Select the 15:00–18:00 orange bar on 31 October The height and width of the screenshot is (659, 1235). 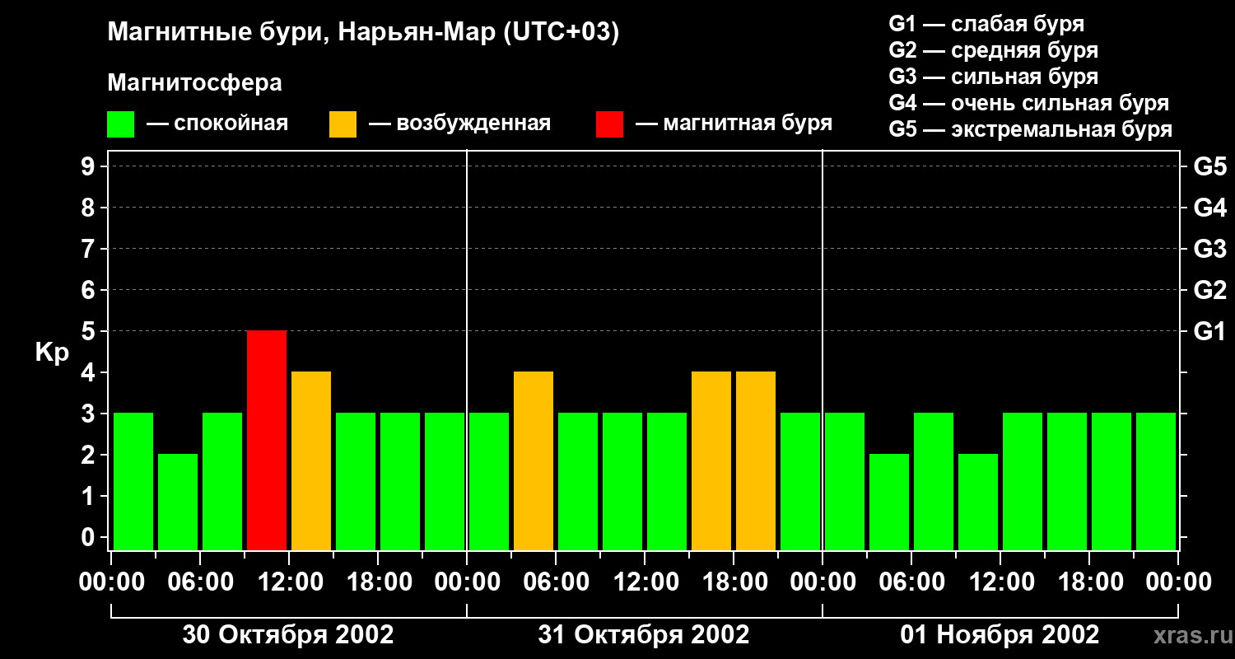(711, 461)
